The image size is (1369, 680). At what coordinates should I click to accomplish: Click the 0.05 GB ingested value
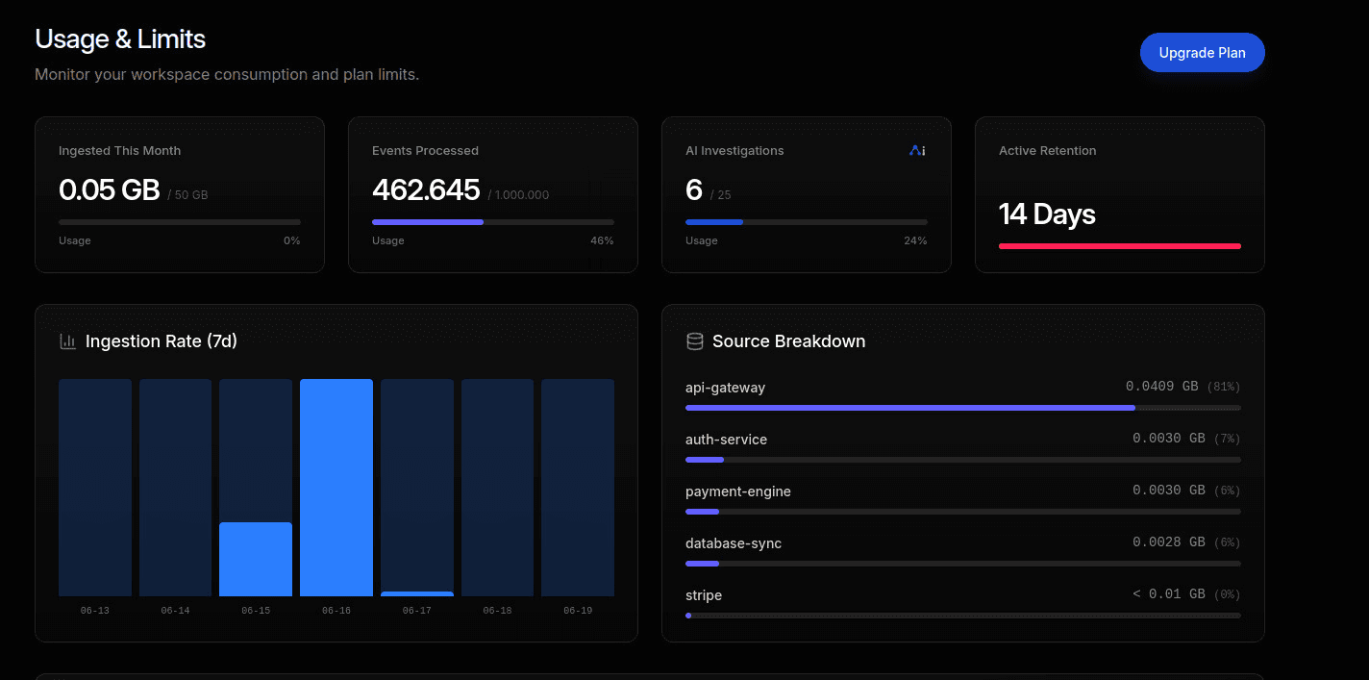[110, 190]
